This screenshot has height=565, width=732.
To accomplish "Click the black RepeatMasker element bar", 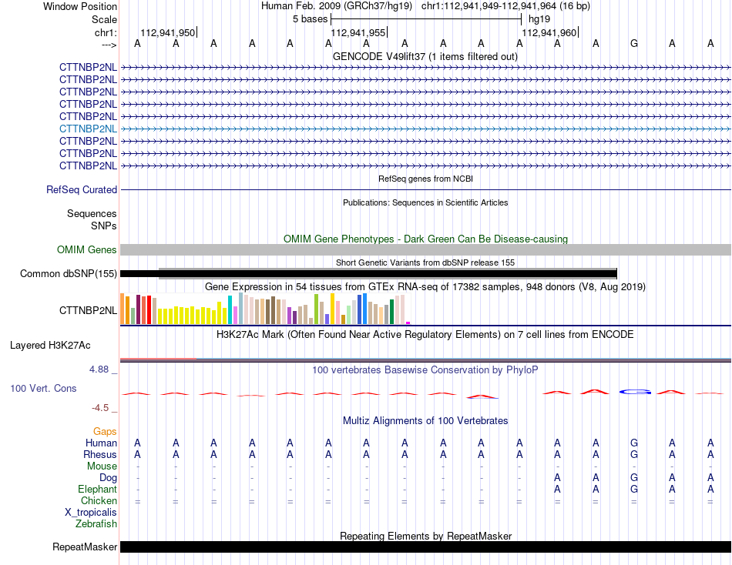I will coord(426,547).
